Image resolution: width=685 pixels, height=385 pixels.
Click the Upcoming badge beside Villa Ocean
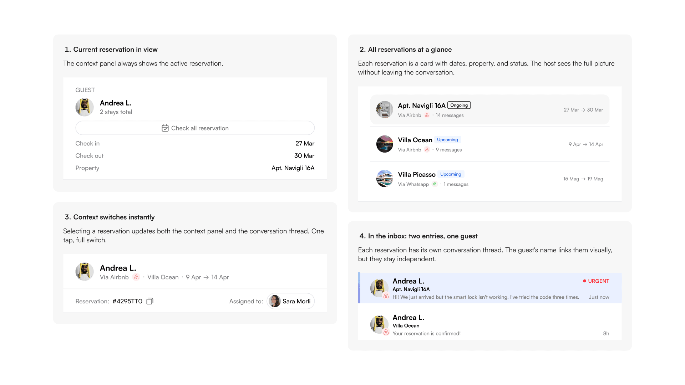click(x=447, y=140)
